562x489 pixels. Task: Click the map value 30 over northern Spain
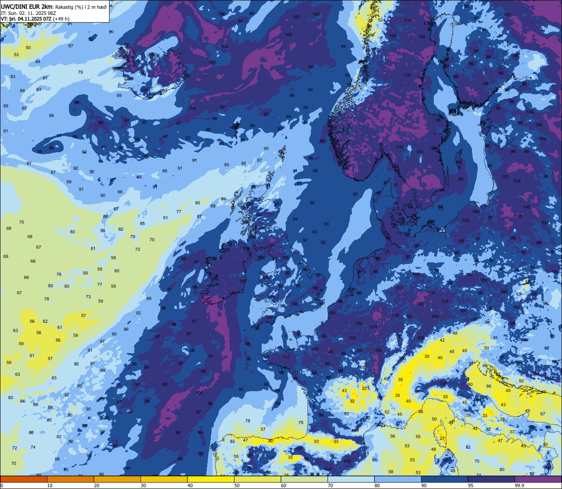pyautogui.click(x=270, y=441)
